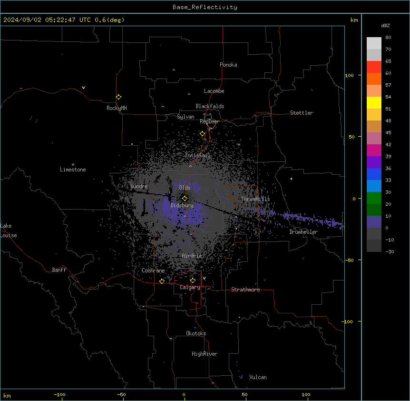Click the Banff label
Viewport: 410px width, 401px height.
coord(59,270)
